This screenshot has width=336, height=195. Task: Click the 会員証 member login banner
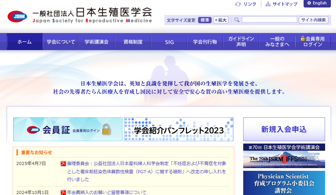tap(68, 129)
